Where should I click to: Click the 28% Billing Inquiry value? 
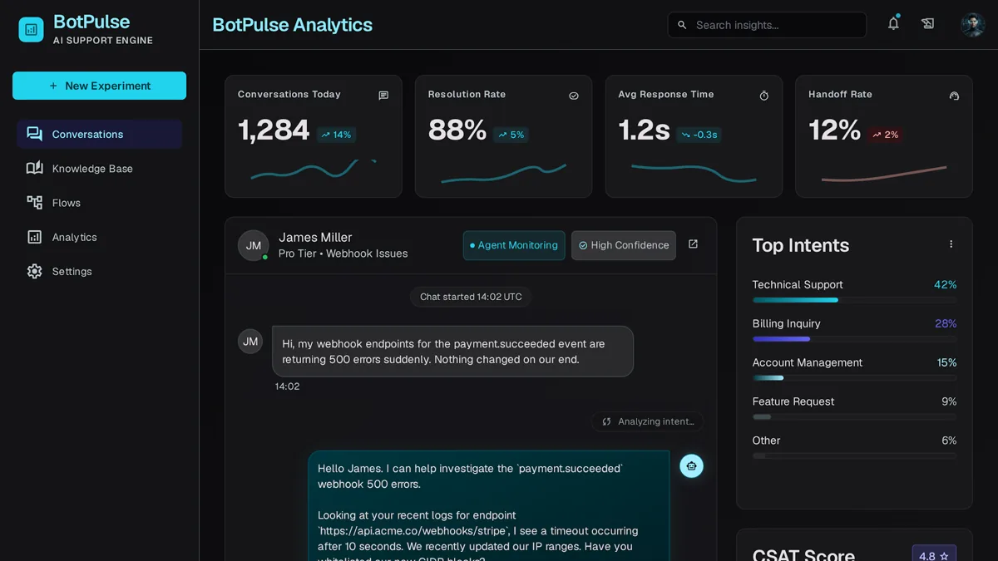tap(946, 323)
